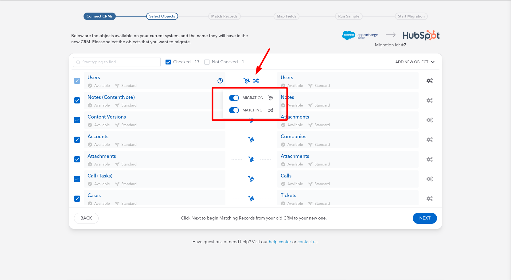Open settings gears for Calls object
511x280 pixels.
(430, 179)
